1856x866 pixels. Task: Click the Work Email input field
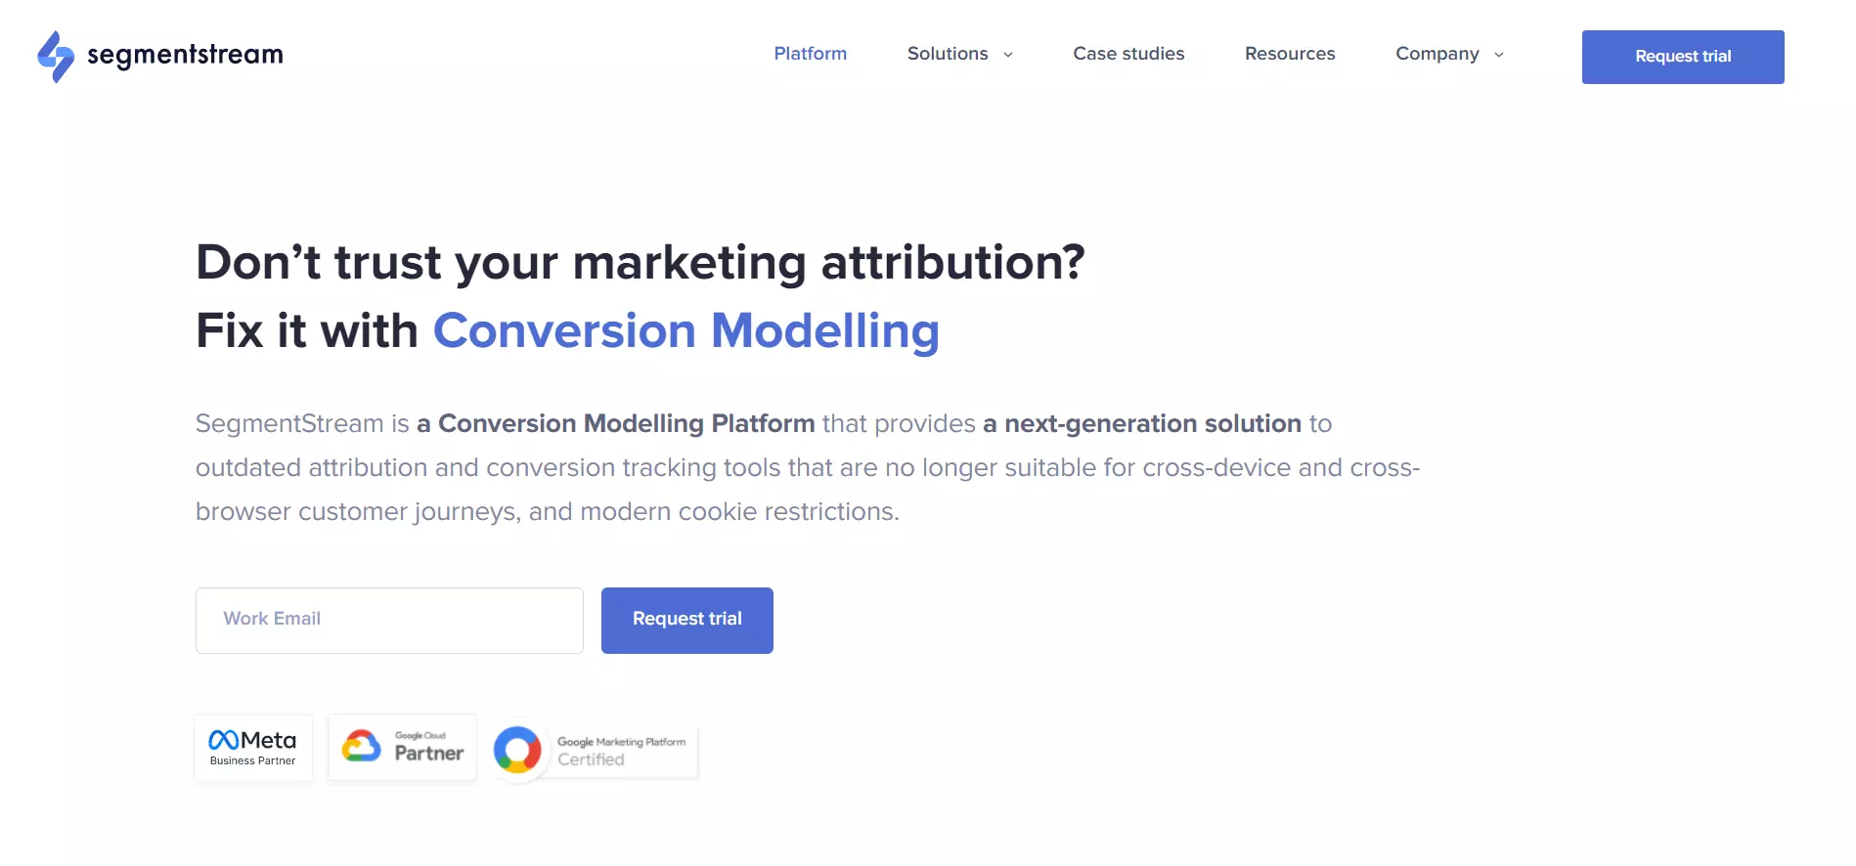(388, 620)
